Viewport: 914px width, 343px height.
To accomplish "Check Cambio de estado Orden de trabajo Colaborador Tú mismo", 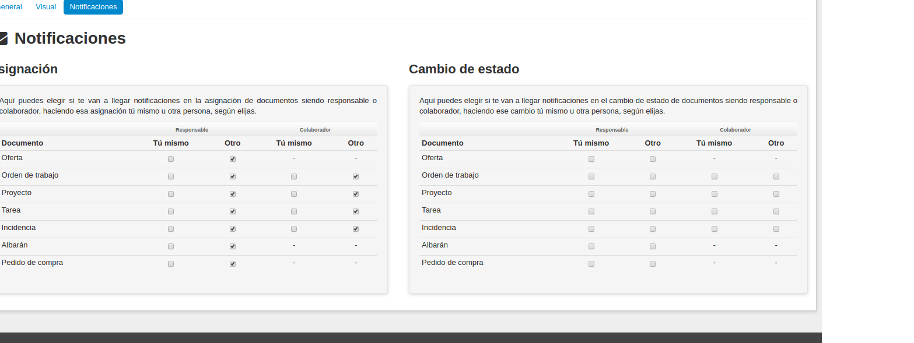I will (715, 176).
